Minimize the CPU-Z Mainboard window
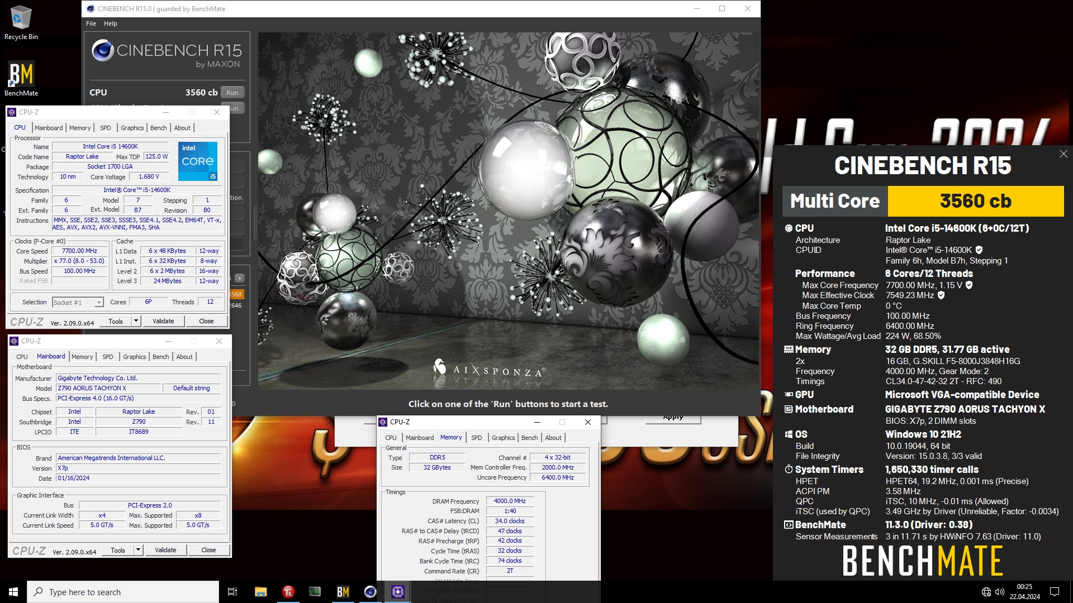The width and height of the screenshot is (1073, 603). tap(168, 341)
